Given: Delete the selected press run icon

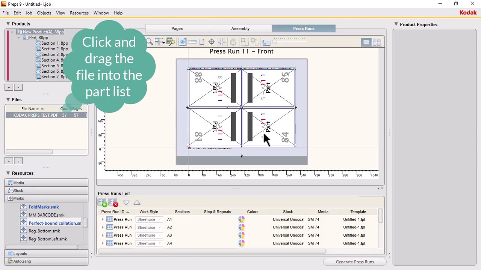Looking at the screenshot, I should click(x=113, y=203).
